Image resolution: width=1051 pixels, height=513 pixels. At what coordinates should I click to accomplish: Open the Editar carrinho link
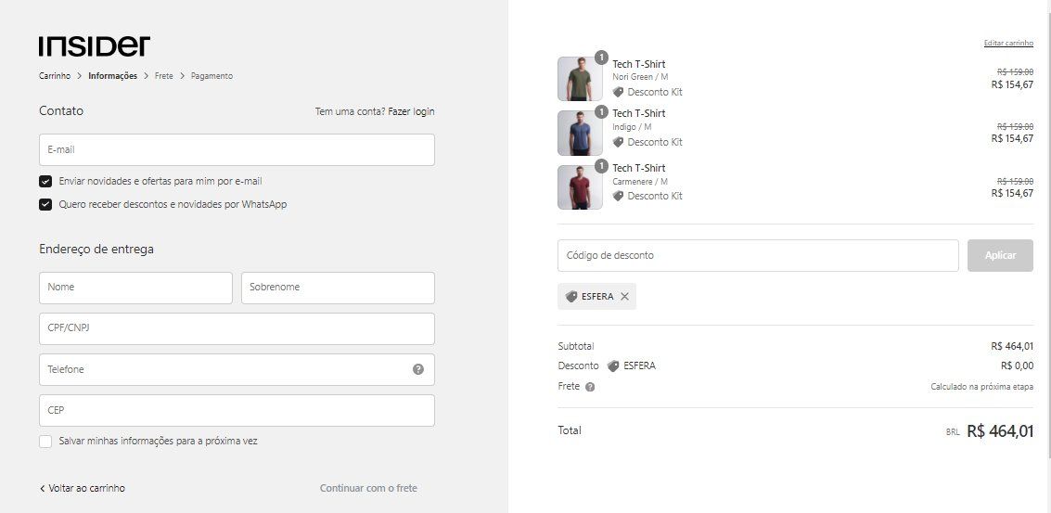pos(1008,43)
